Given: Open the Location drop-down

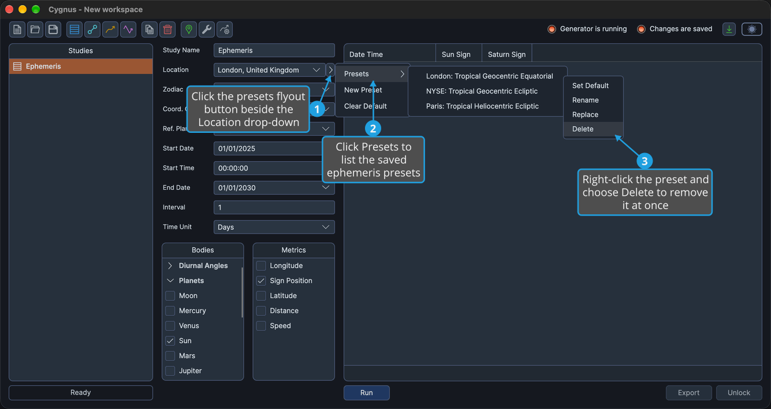Looking at the screenshot, I should [269, 70].
